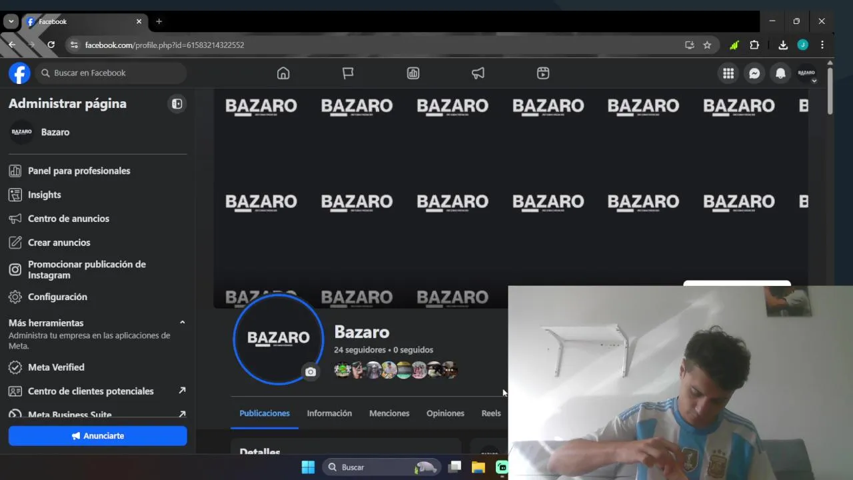Click the site info icon in address bar

pos(74,45)
